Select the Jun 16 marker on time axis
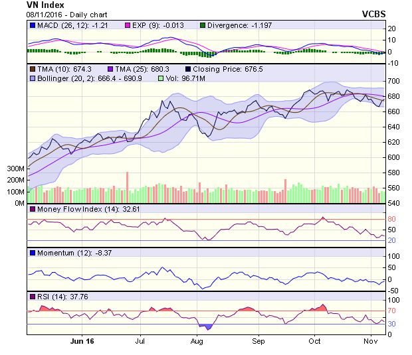The image size is (412, 355). tap(82, 341)
